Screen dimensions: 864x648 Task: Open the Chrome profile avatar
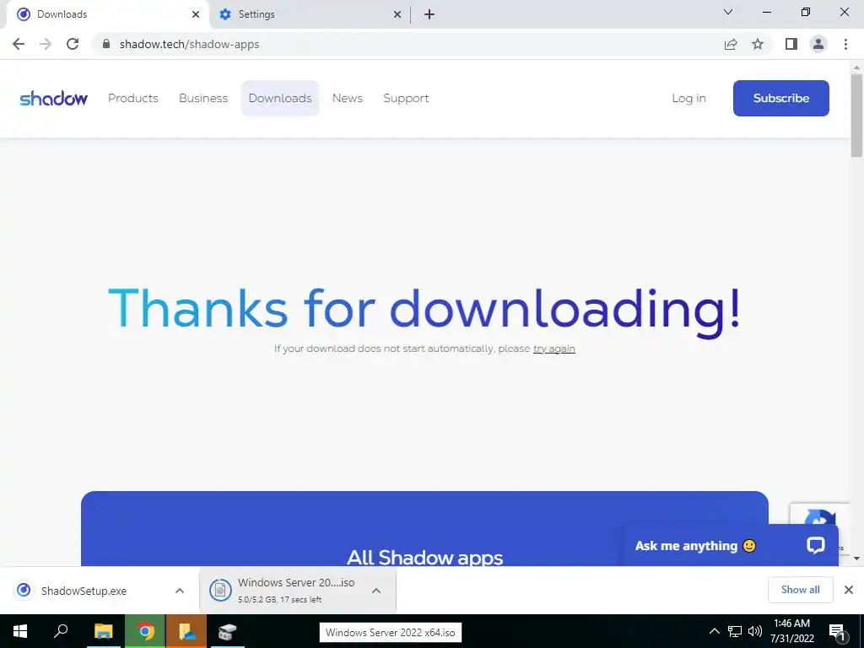point(818,44)
